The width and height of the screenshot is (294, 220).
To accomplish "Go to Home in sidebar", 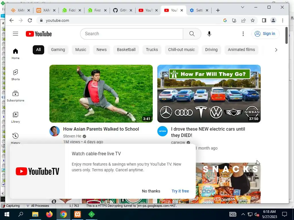I will [16, 54].
